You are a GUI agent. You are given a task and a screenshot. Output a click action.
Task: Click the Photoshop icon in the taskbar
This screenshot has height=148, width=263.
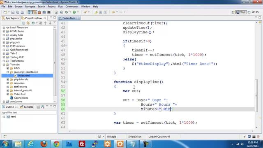click(x=69, y=144)
